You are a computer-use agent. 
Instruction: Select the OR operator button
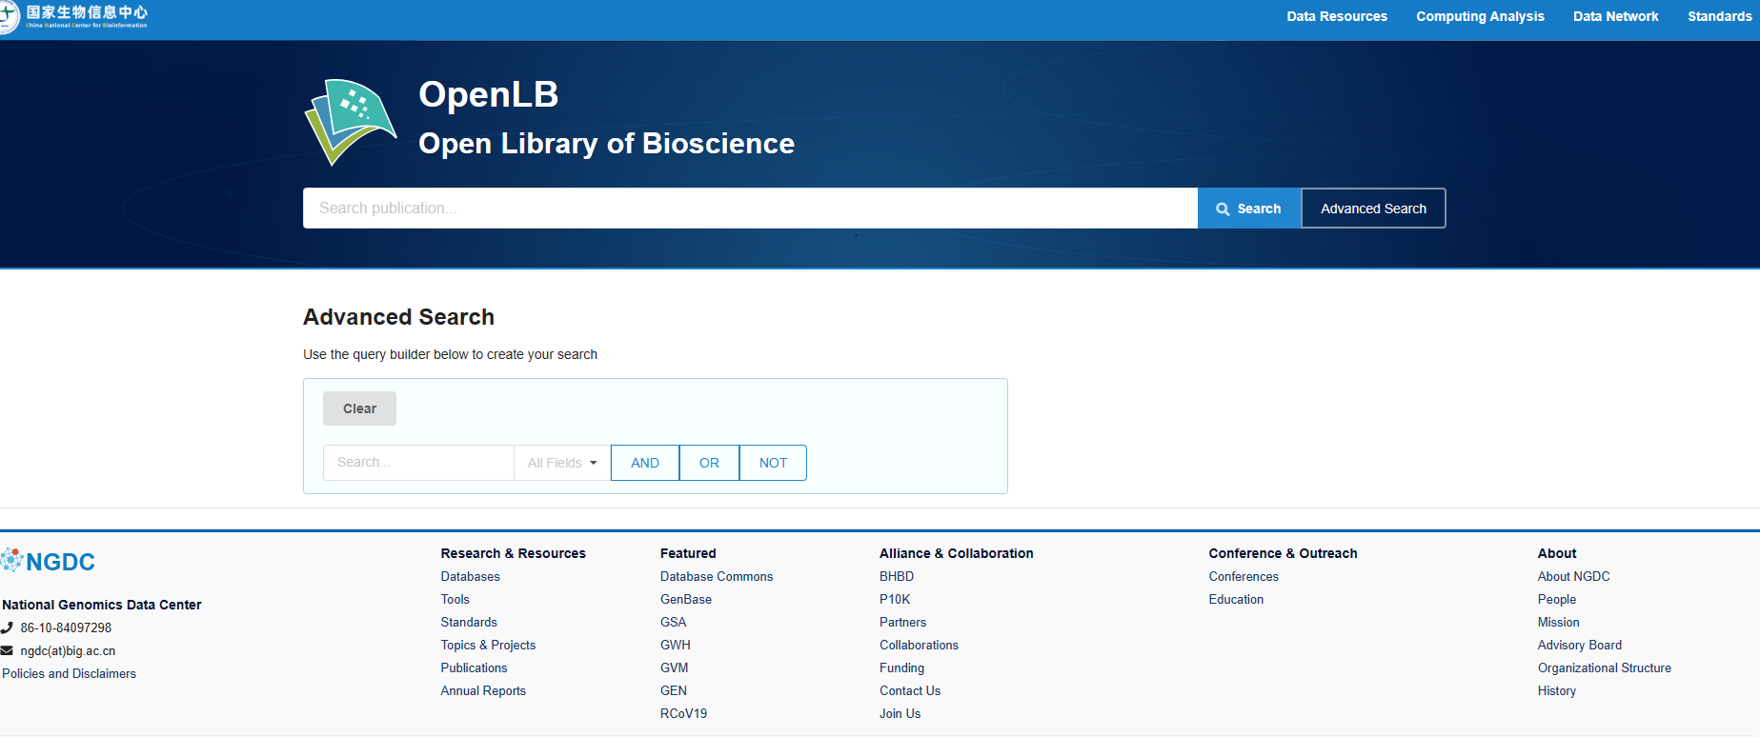709,463
